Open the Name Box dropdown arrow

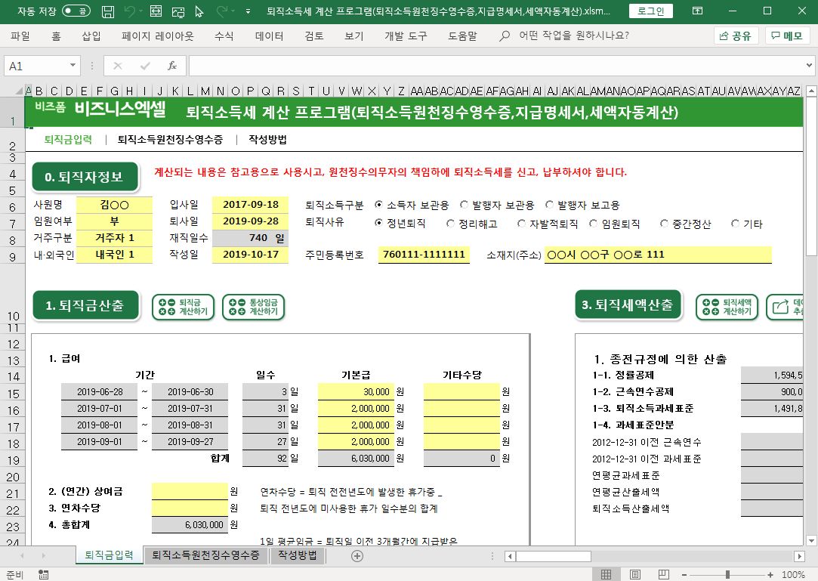point(73,66)
